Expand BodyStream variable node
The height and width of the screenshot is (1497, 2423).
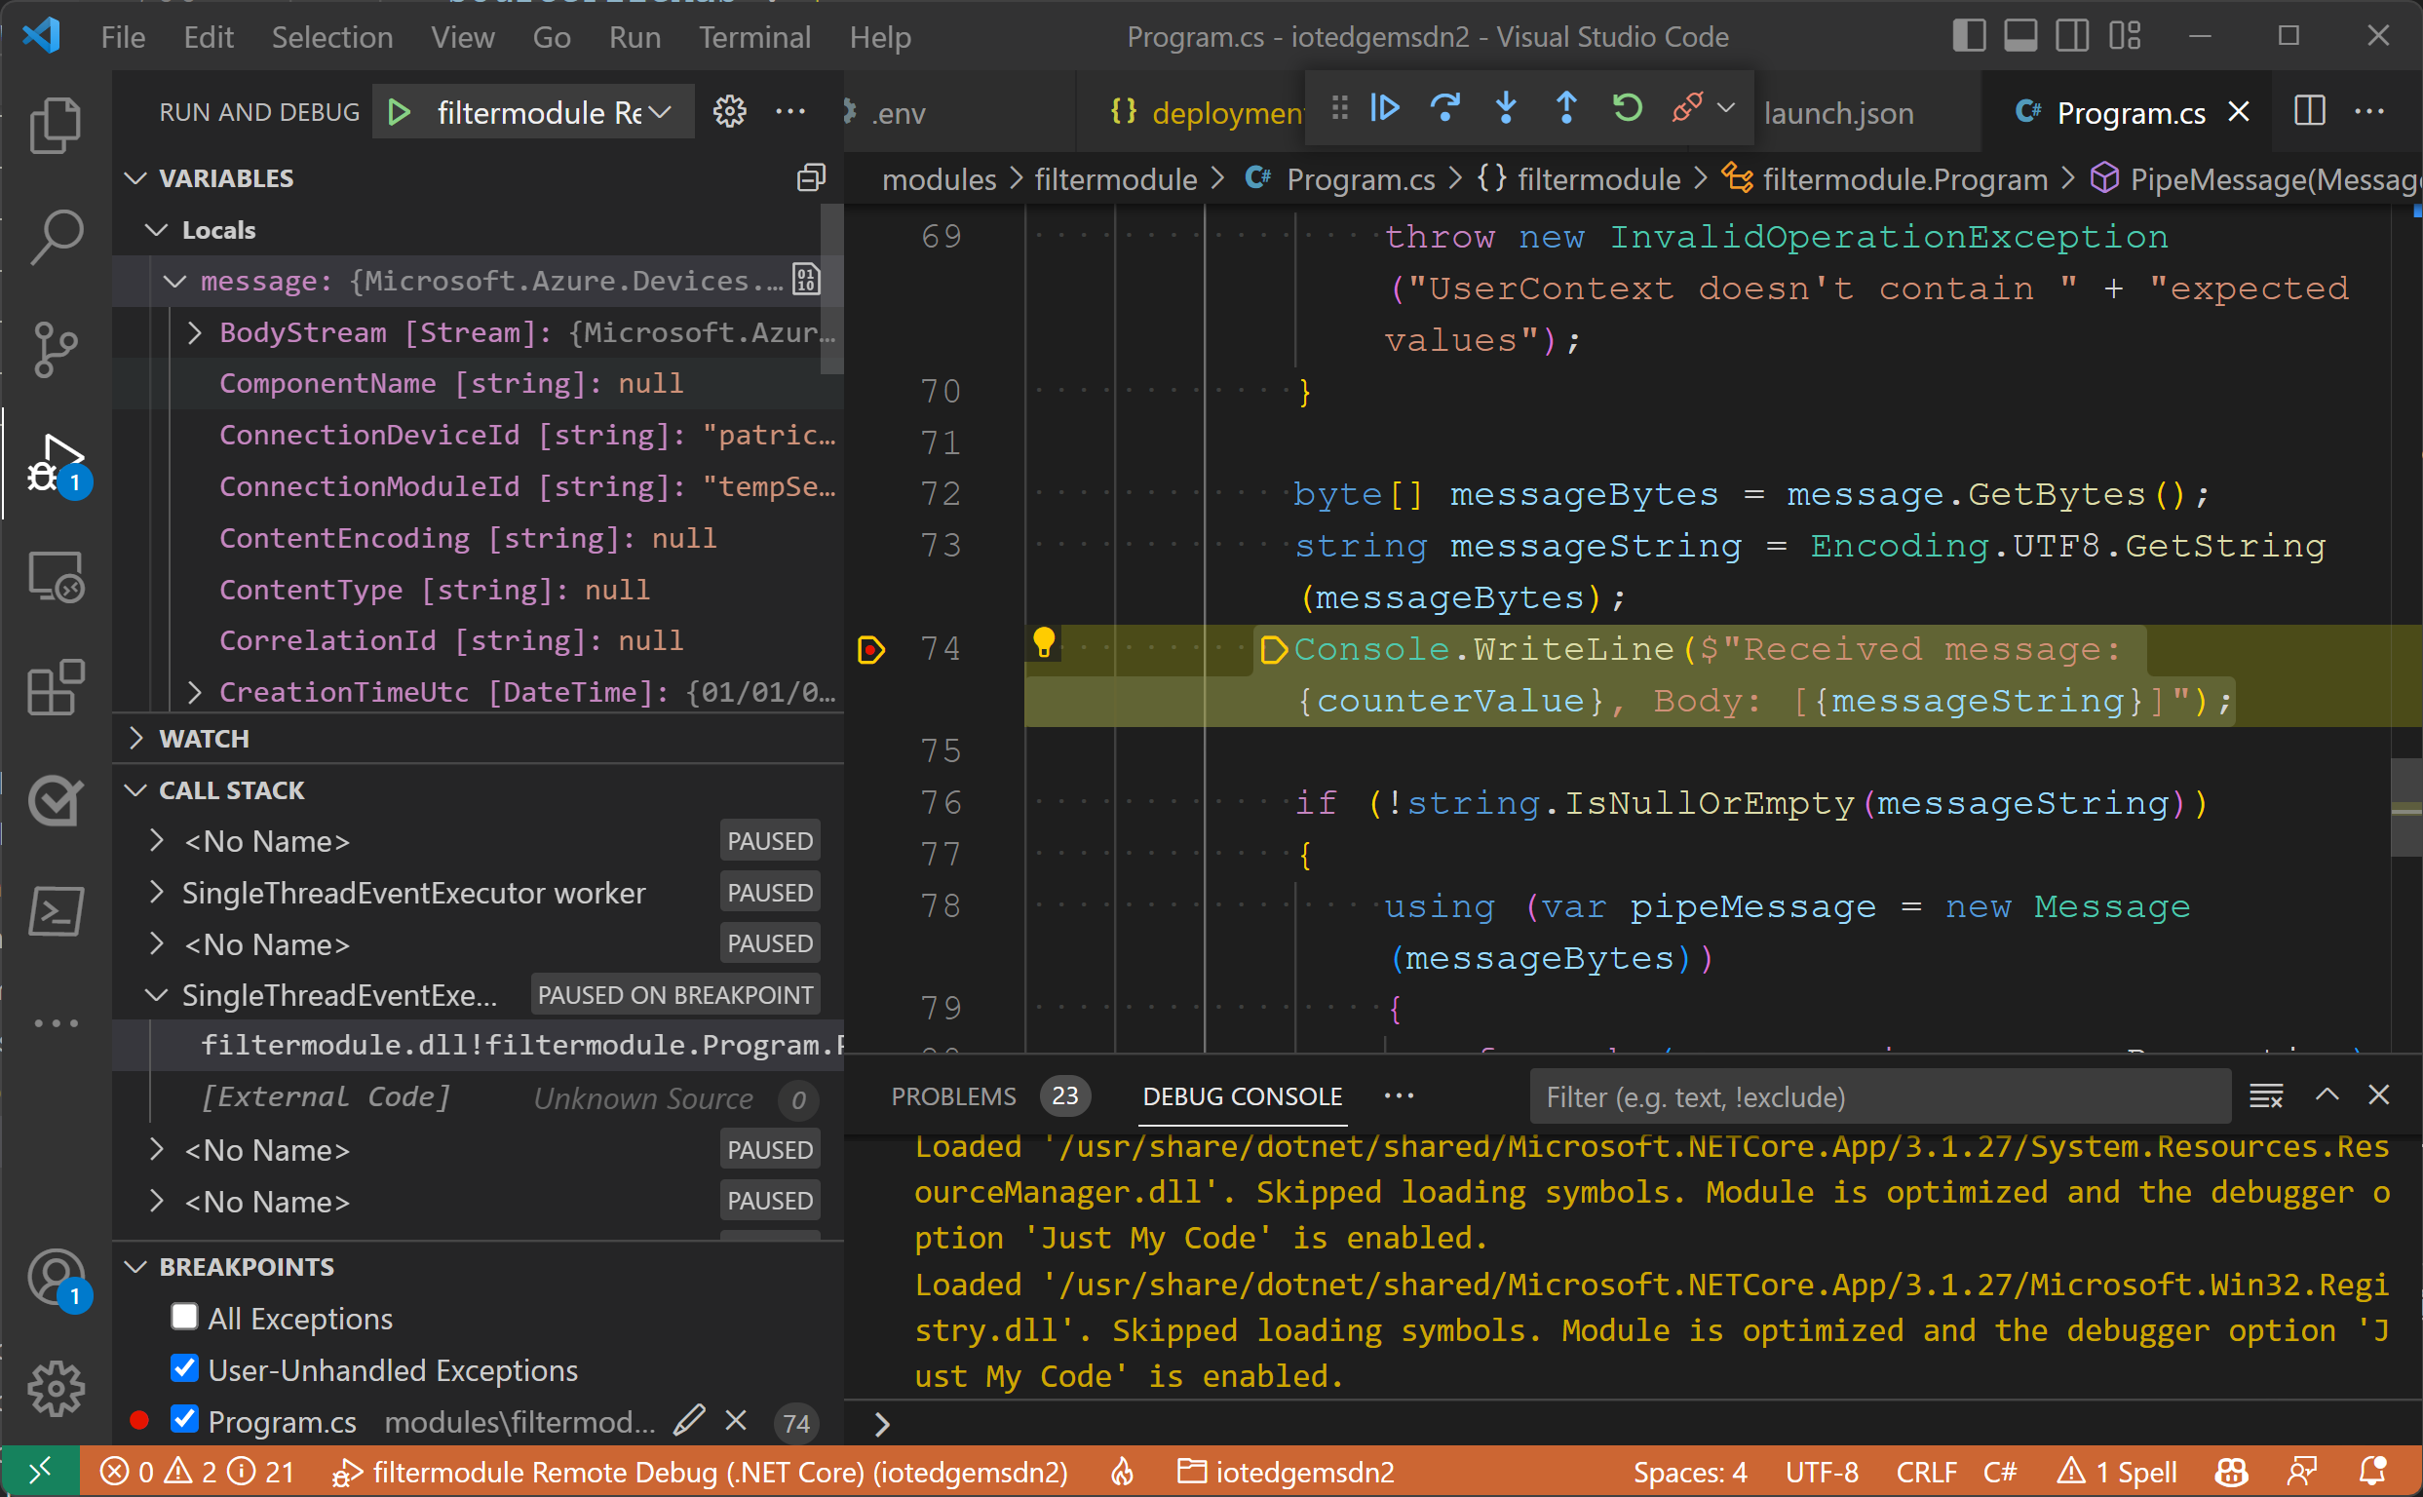click(195, 332)
